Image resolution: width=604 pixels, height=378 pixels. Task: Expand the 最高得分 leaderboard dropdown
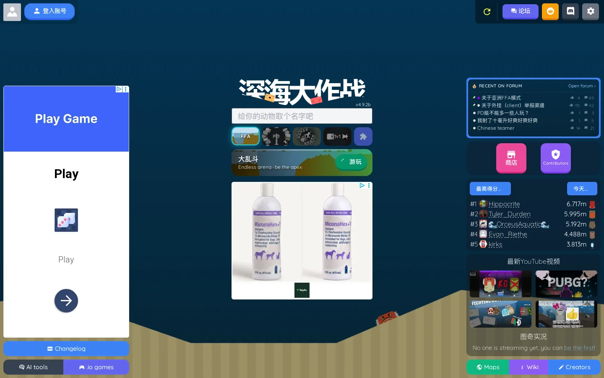490,189
